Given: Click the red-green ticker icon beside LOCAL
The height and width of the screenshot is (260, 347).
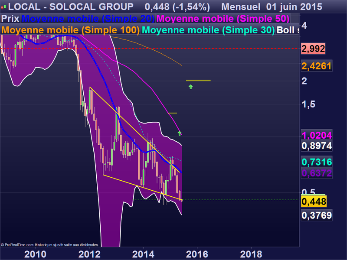Looking at the screenshot, I should [3, 7].
